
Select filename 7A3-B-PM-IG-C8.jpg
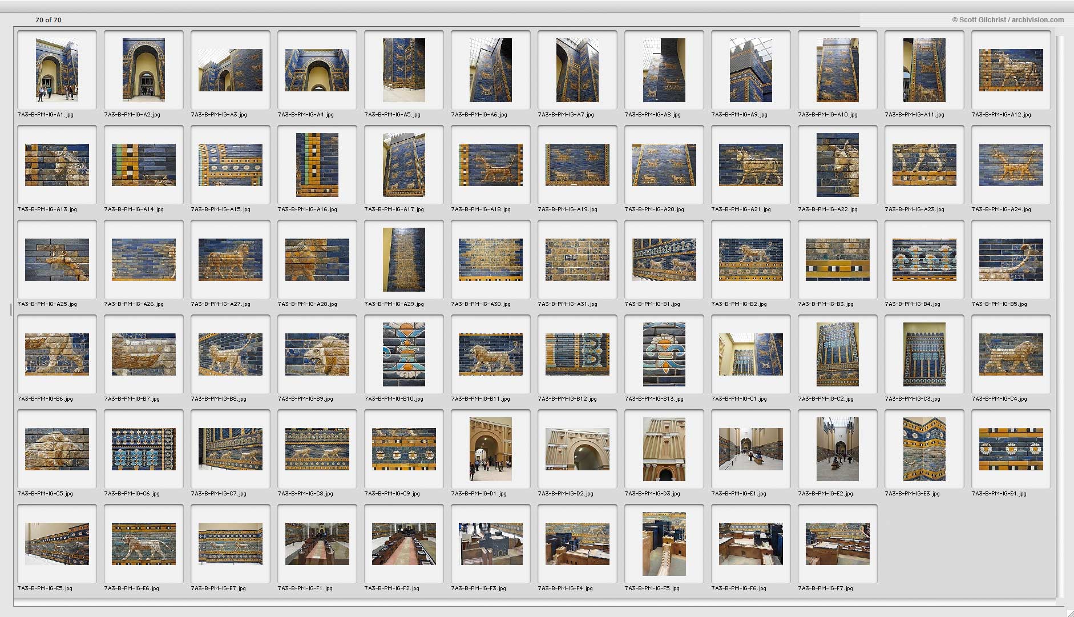(x=305, y=494)
